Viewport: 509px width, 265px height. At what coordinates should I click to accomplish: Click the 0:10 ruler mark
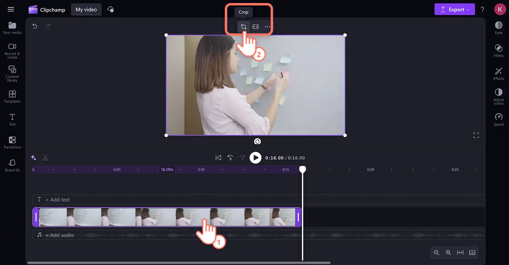point(201,170)
